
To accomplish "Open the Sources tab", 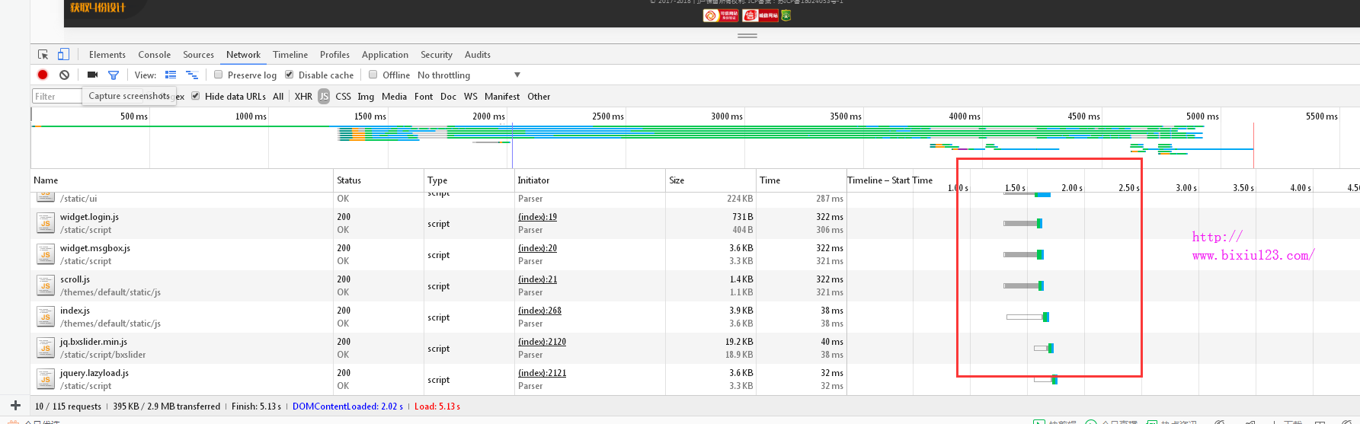I will point(198,55).
